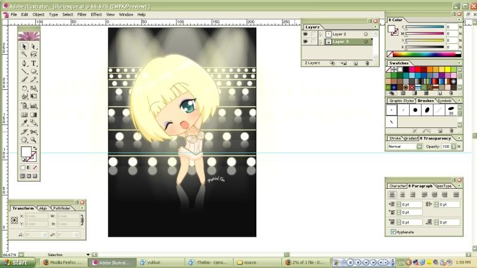Select the Type tool
This screenshot has height=268, width=477.
(x=34, y=63)
